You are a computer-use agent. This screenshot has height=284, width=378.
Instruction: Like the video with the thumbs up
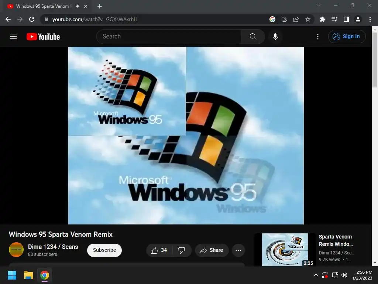point(159,250)
